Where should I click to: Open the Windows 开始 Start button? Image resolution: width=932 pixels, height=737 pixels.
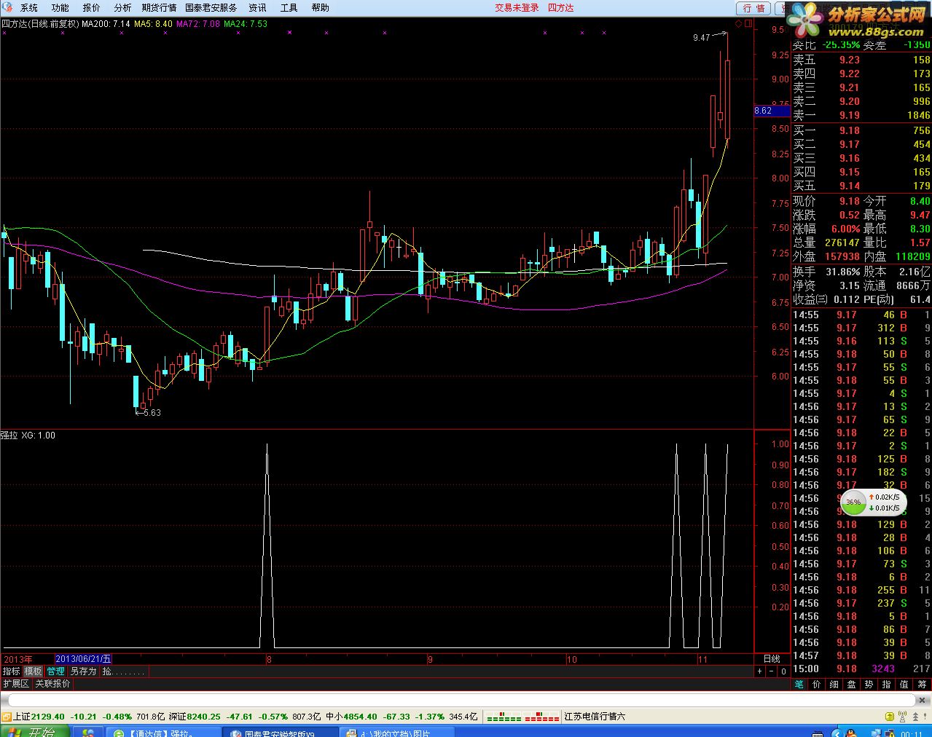tap(35, 731)
